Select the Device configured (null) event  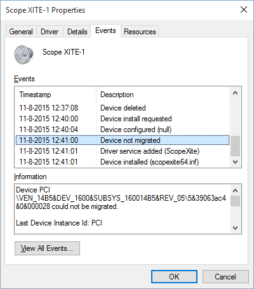tap(123, 130)
